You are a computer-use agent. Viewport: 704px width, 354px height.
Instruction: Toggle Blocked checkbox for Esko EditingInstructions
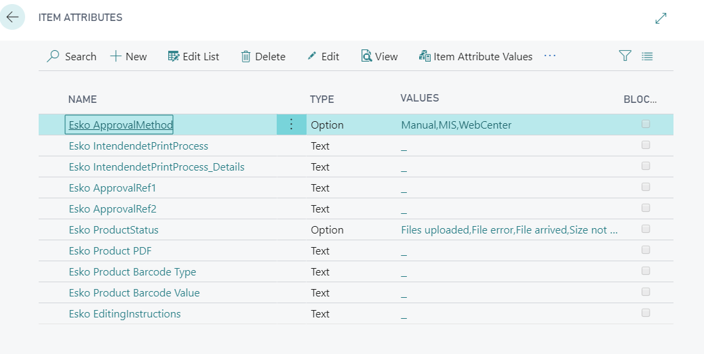click(646, 313)
